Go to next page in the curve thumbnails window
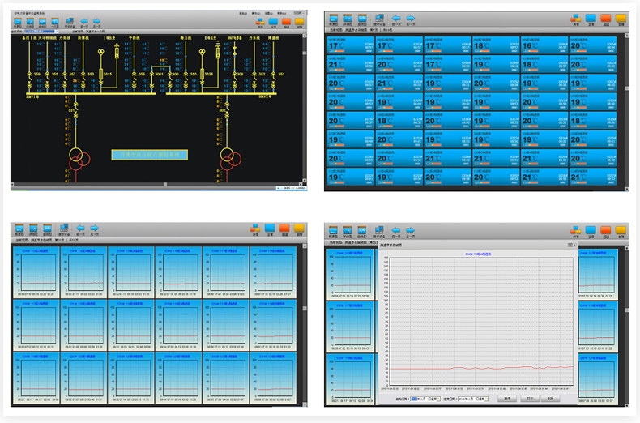 point(96,229)
